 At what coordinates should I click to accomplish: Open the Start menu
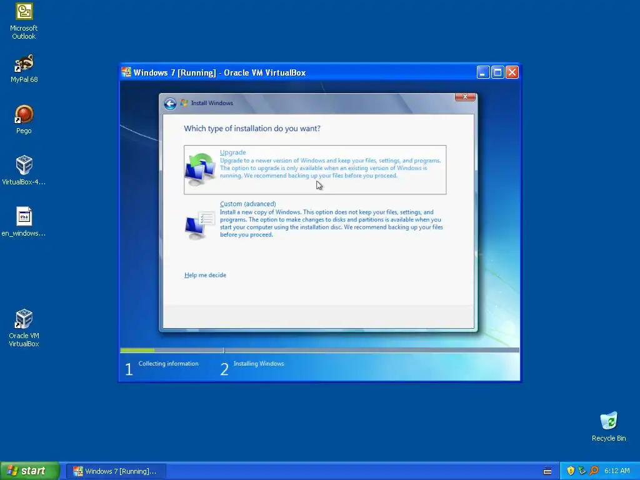tap(30, 471)
